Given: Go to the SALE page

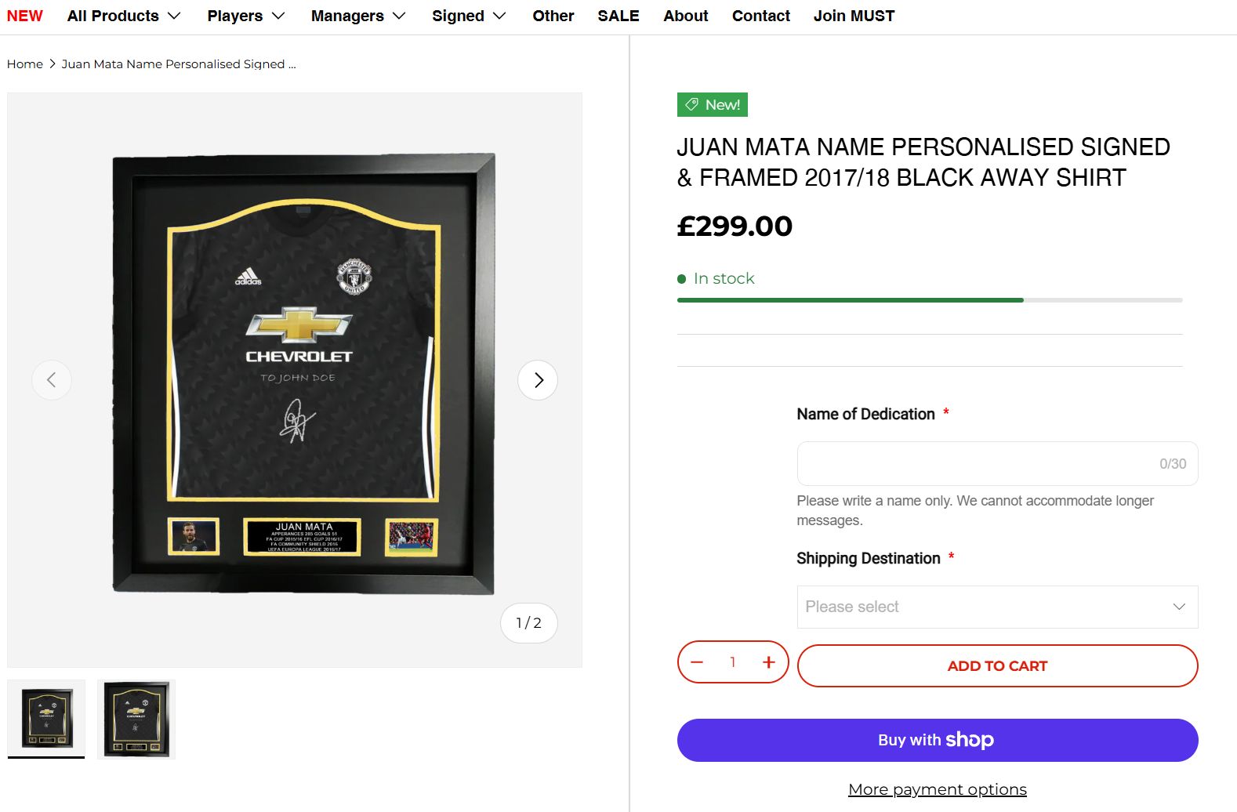Looking at the screenshot, I should pos(618,16).
